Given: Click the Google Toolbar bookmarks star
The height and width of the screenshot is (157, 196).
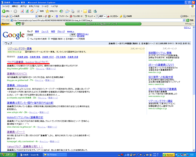Looking at the screenshot, I should pos(57,16).
